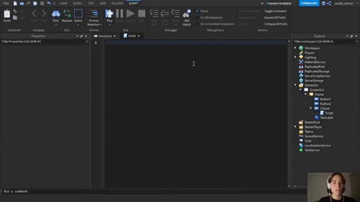Click the new file icon in quick access bar
The height and width of the screenshot is (202, 360).
15,3
